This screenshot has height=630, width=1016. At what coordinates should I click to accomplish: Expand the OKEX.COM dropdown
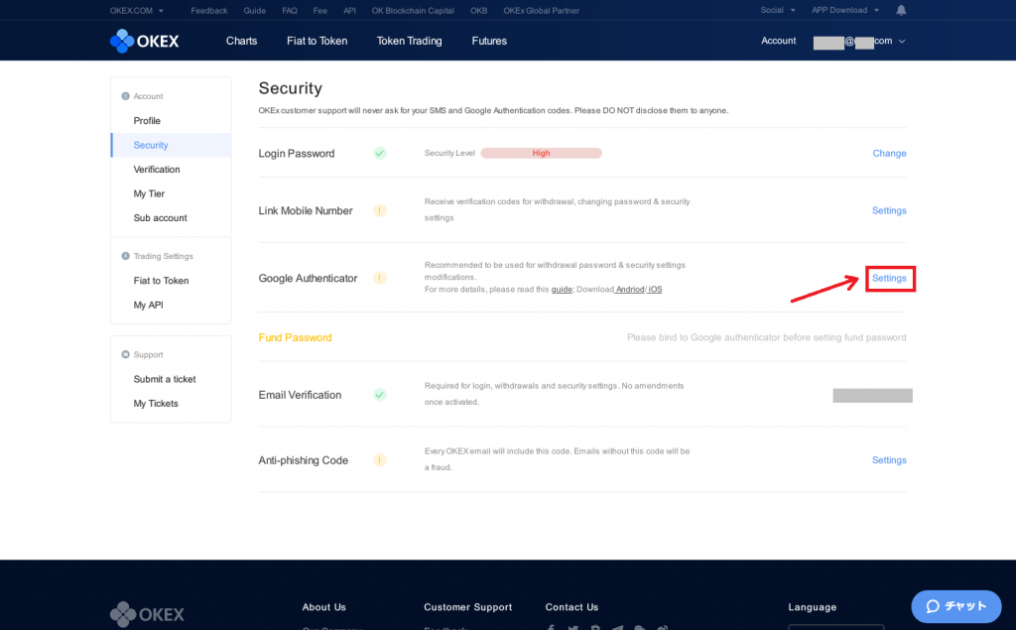[137, 10]
